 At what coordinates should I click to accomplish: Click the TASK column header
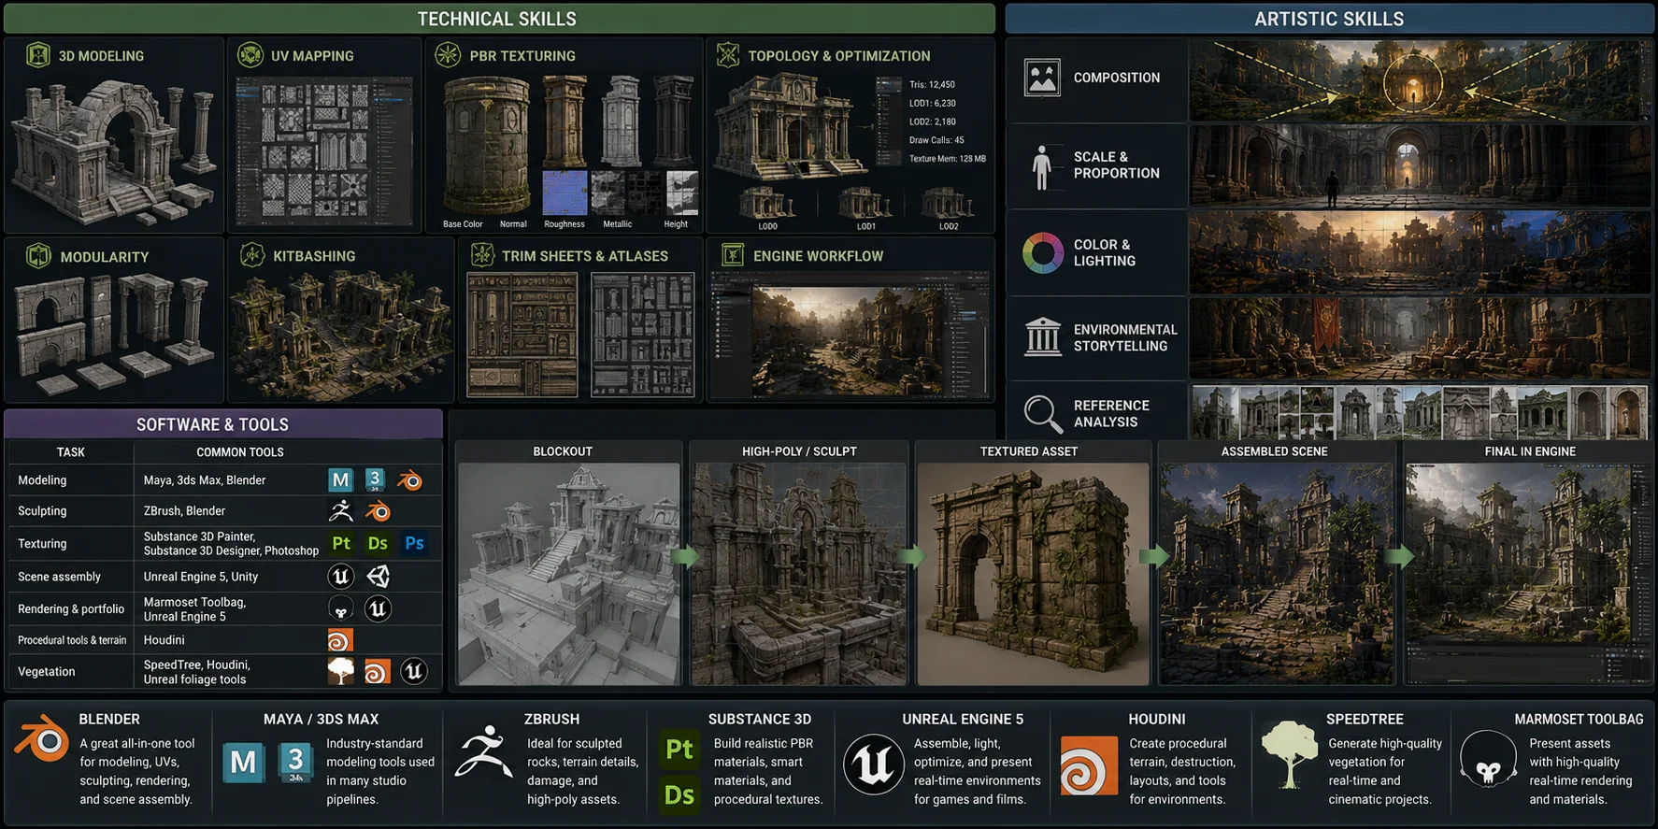(x=71, y=452)
